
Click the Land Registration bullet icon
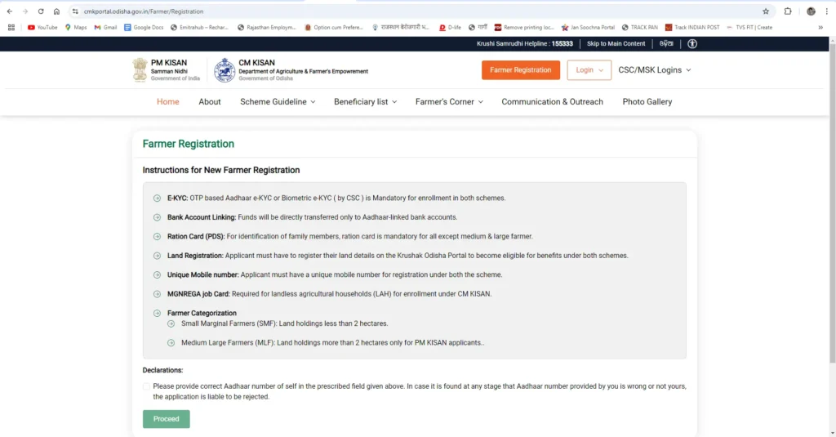click(x=157, y=256)
